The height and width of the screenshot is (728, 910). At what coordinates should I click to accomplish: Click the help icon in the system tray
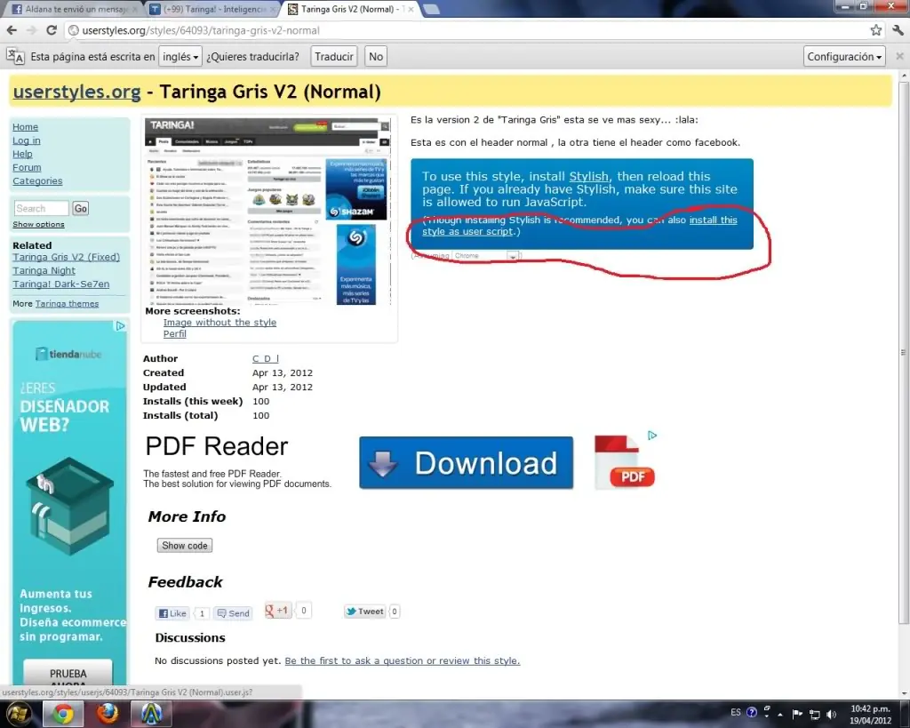tap(752, 712)
